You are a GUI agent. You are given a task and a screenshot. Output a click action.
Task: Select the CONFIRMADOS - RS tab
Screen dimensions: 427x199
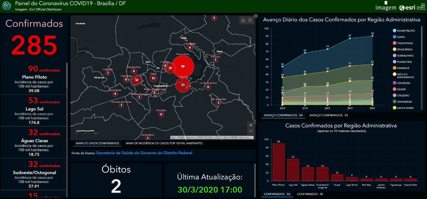tap(310, 193)
